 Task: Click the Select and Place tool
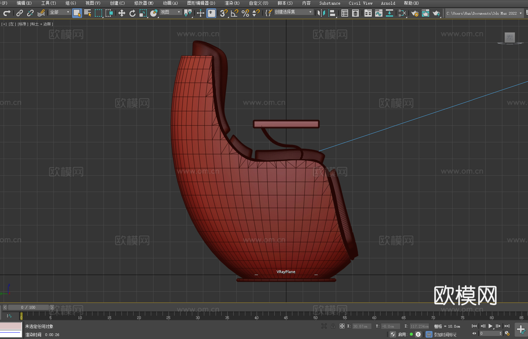[x=154, y=13]
